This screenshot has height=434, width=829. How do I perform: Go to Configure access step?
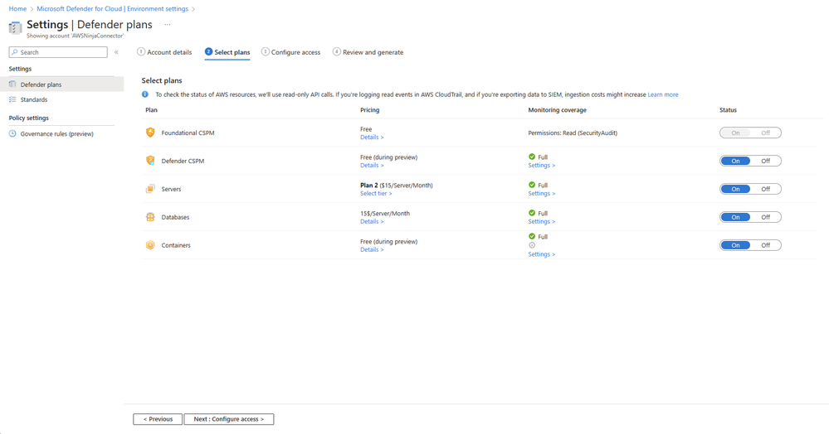[x=290, y=52]
